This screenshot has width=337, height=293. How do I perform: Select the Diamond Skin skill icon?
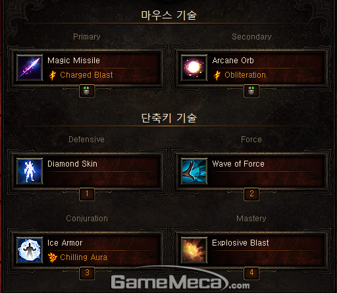tap(30, 171)
